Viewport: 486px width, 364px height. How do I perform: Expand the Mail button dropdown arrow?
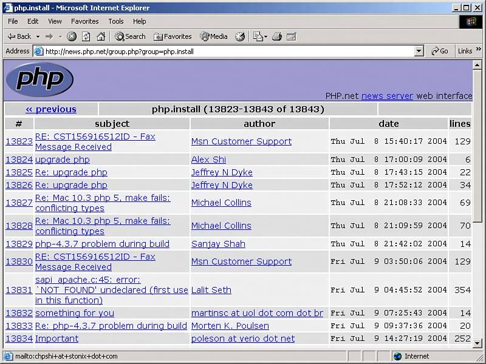pos(265,36)
